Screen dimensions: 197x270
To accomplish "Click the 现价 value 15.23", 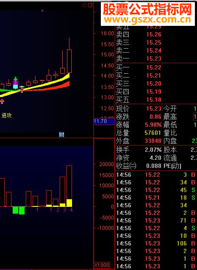I will click(x=154, y=109).
